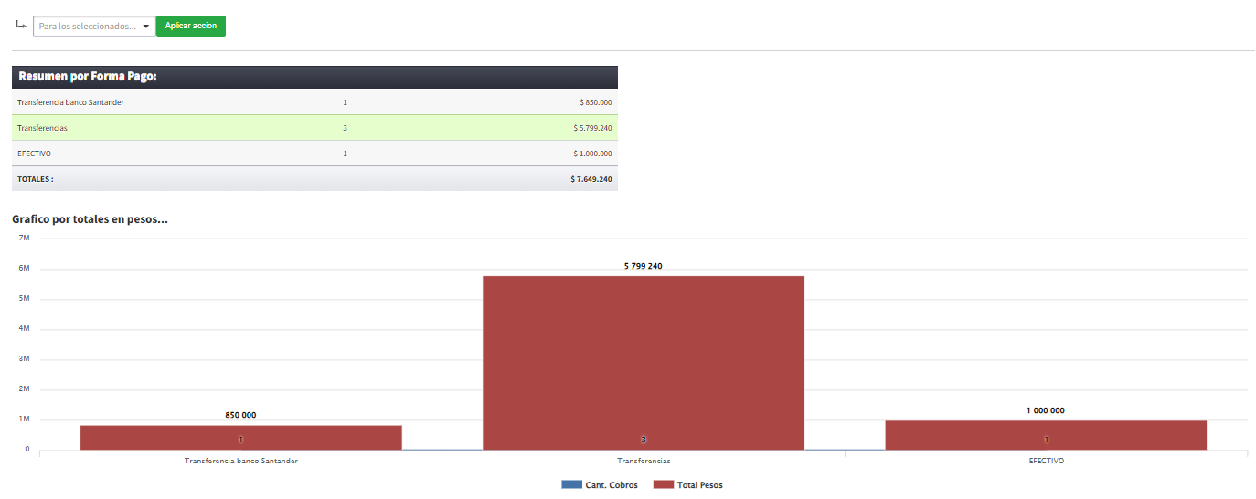Click the red Transferencia banco Santander bar
Image resolution: width=1256 pixels, height=499 pixels.
[240, 437]
